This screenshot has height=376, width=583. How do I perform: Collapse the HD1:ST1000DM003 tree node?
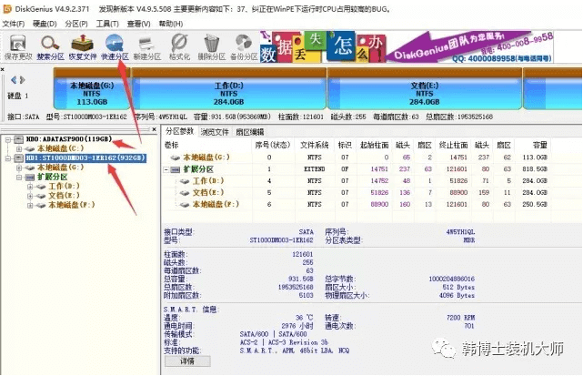(8, 158)
